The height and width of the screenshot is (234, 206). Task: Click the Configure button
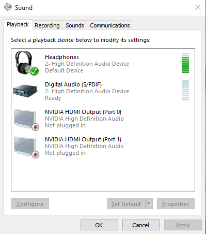(x=30, y=204)
